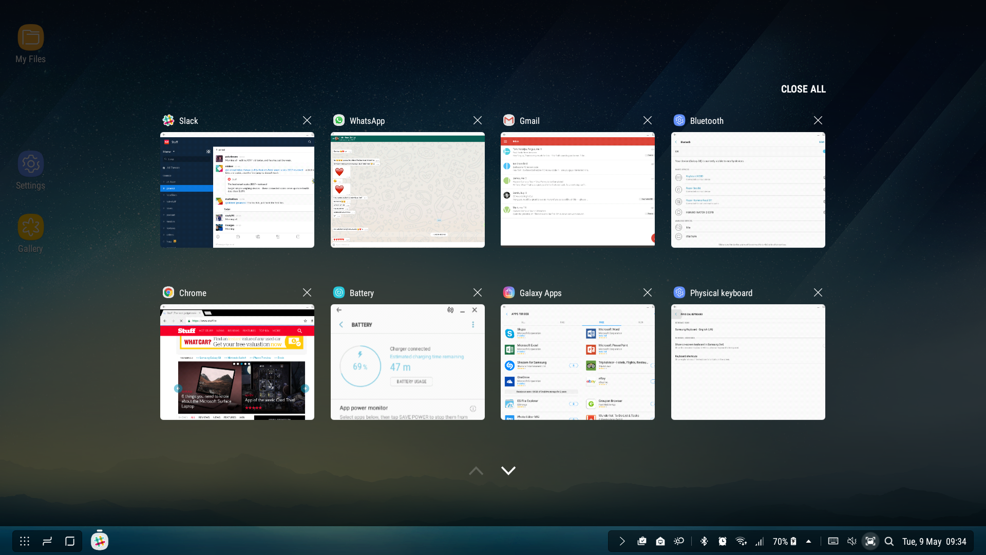
Task: Click the WhatsApp icon in card header
Action: (x=339, y=120)
